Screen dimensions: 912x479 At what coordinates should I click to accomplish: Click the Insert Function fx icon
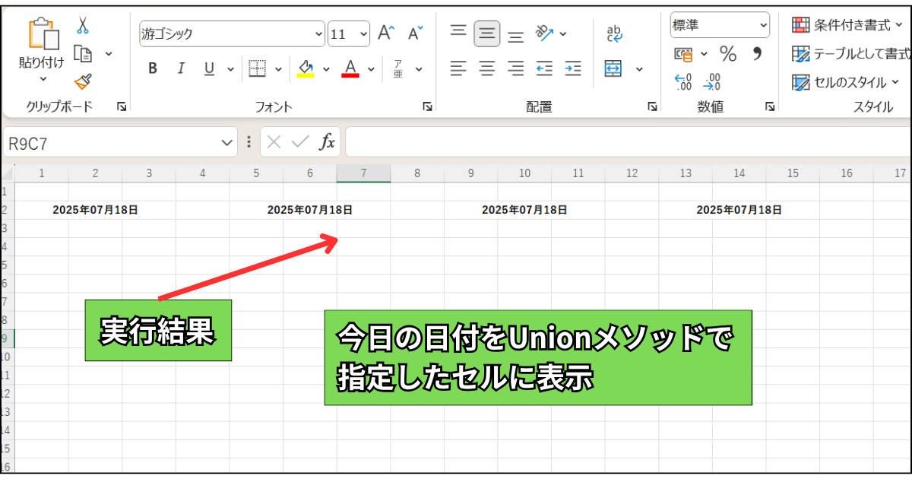(327, 141)
